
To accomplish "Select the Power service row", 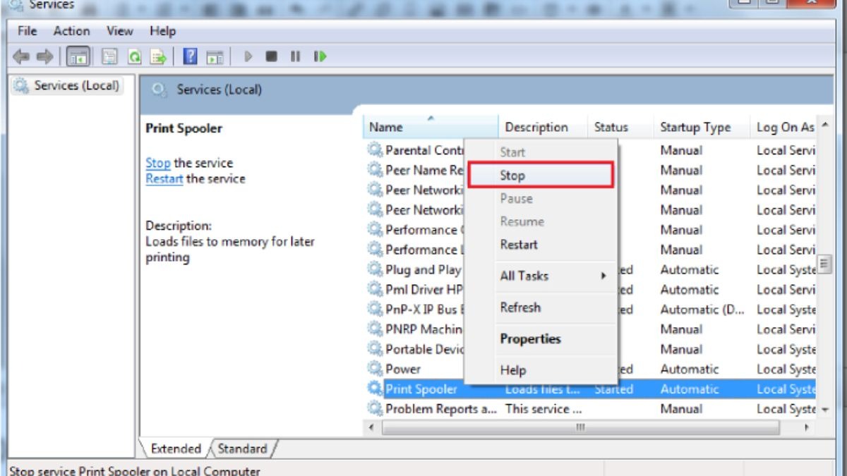I will pos(591,369).
